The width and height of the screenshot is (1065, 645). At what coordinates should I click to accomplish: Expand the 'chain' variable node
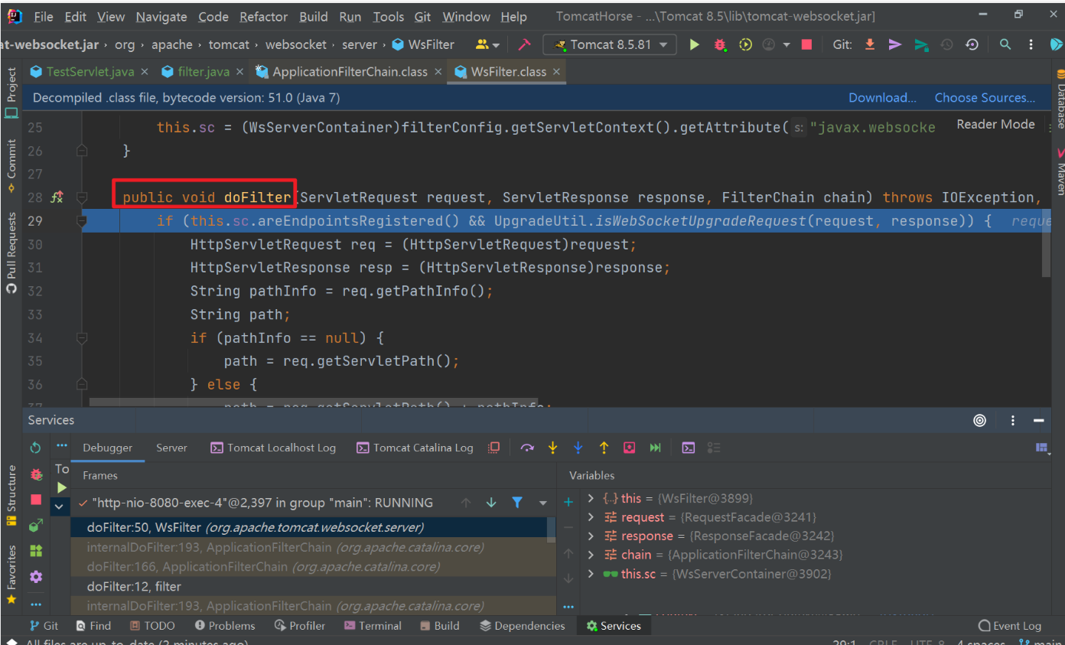click(591, 555)
